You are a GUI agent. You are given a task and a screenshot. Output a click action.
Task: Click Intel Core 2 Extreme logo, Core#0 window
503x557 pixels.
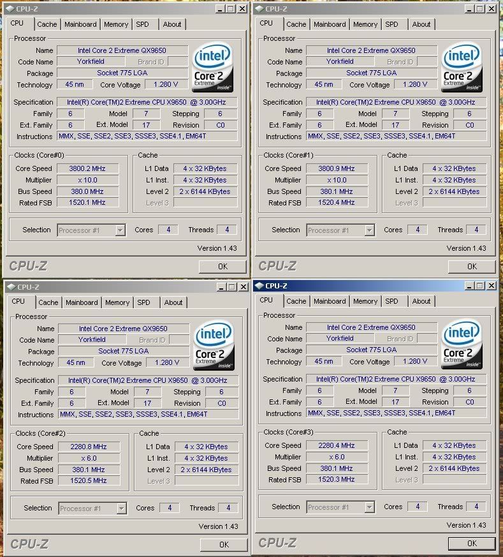tap(212, 68)
